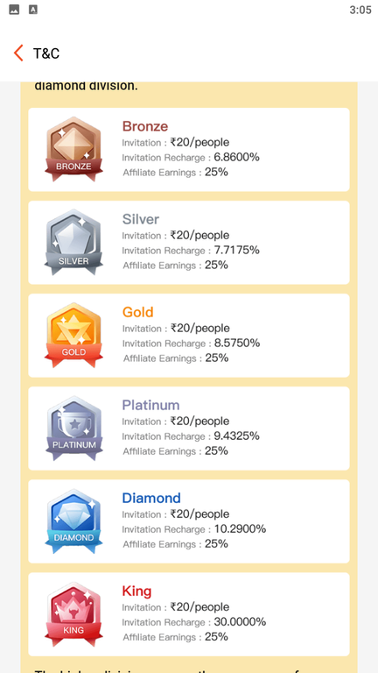Tap the image notification icon in status bar
This screenshot has width=378, height=673.
[x=14, y=10]
